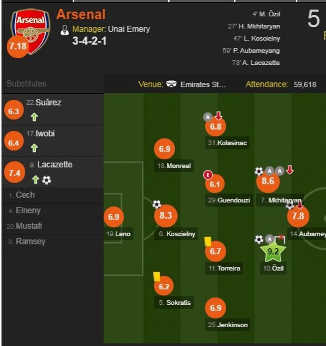Click the green sub-on arrow under Suárez
Screen dimensions: 326x346
click(34, 117)
